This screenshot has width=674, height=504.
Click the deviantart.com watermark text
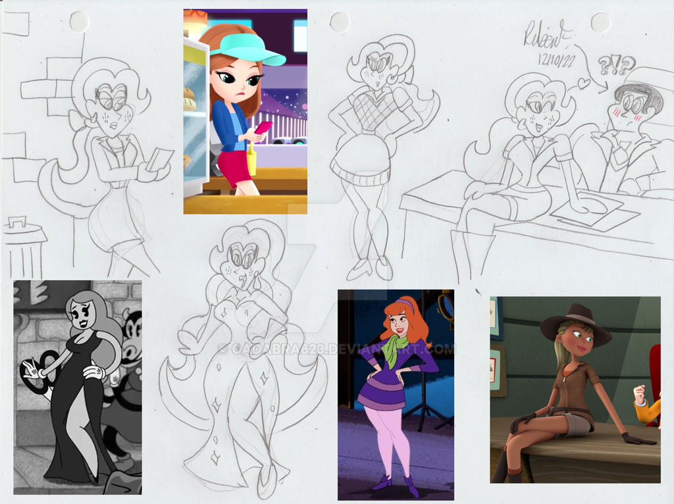coord(336,348)
